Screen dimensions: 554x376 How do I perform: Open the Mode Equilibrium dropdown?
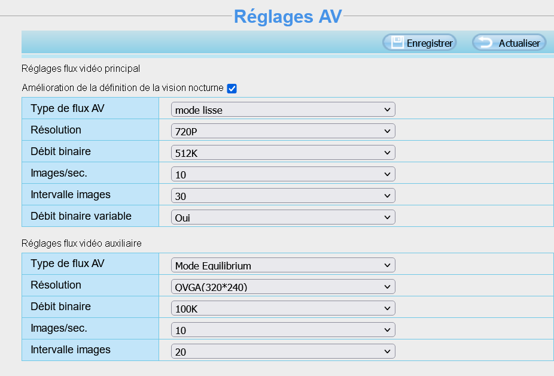(283, 265)
